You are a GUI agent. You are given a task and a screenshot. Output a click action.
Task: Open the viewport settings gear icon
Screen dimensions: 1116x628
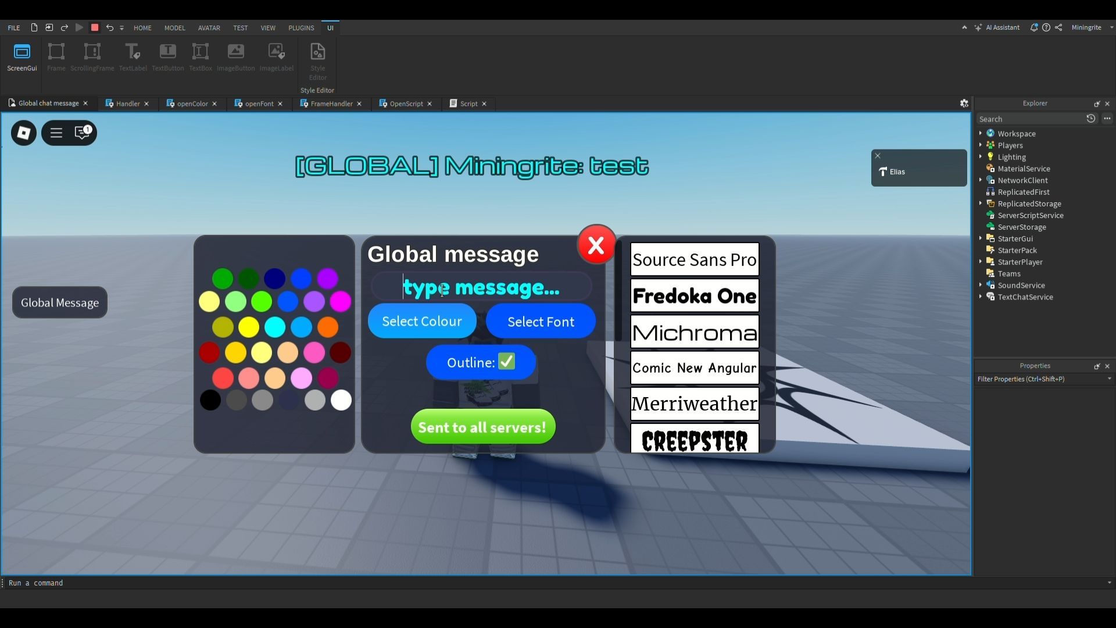(x=964, y=104)
